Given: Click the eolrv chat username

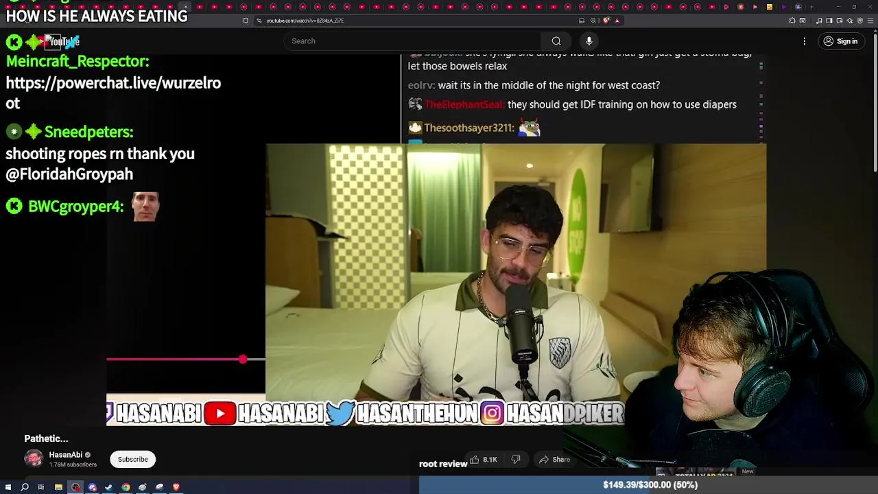Looking at the screenshot, I should pyautogui.click(x=421, y=85).
